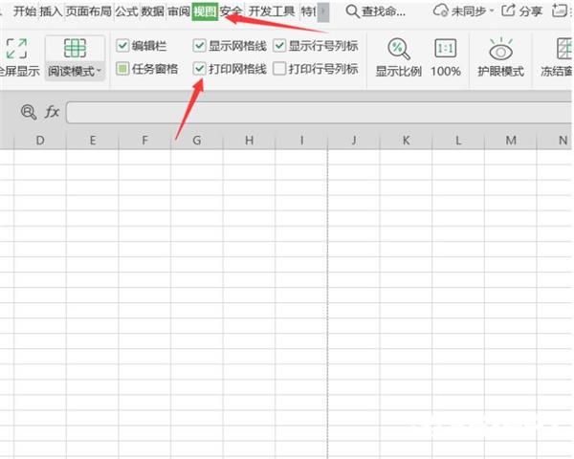Click the 100% zoom 1:1 icon
Viewport: 574px width, 459px height.
pos(445,49)
